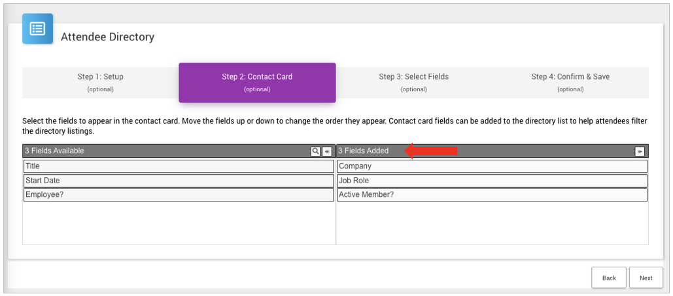673x296 pixels.
Task: Select the Step 2: Contact Card tab
Action: [x=257, y=82]
